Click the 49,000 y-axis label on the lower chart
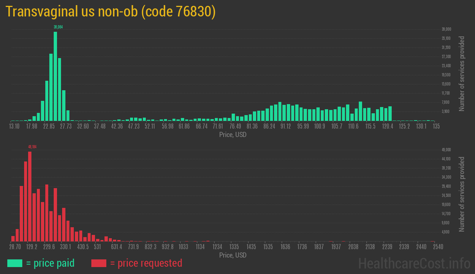The image size is (475, 274). 446,150
